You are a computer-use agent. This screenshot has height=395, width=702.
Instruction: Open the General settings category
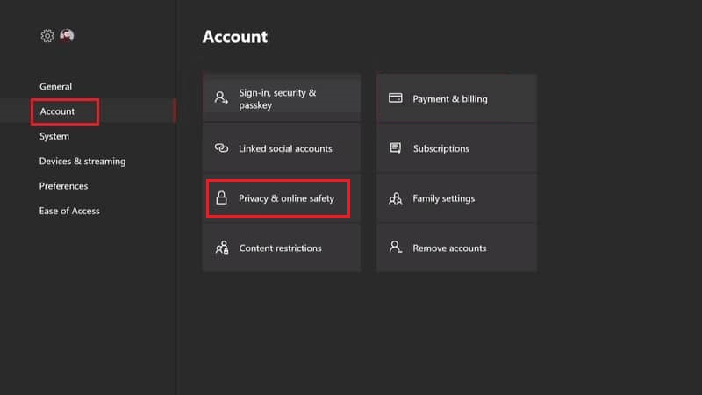tap(55, 87)
